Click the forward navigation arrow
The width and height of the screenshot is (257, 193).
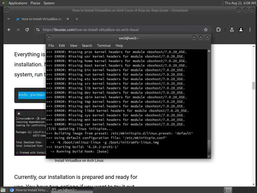click(x=18, y=30)
